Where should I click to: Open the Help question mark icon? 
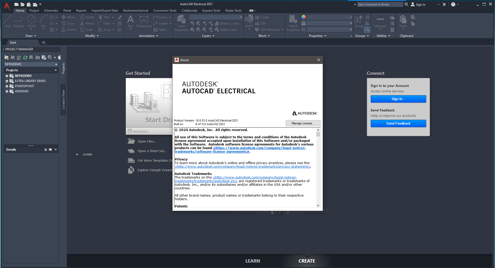coord(453,4)
